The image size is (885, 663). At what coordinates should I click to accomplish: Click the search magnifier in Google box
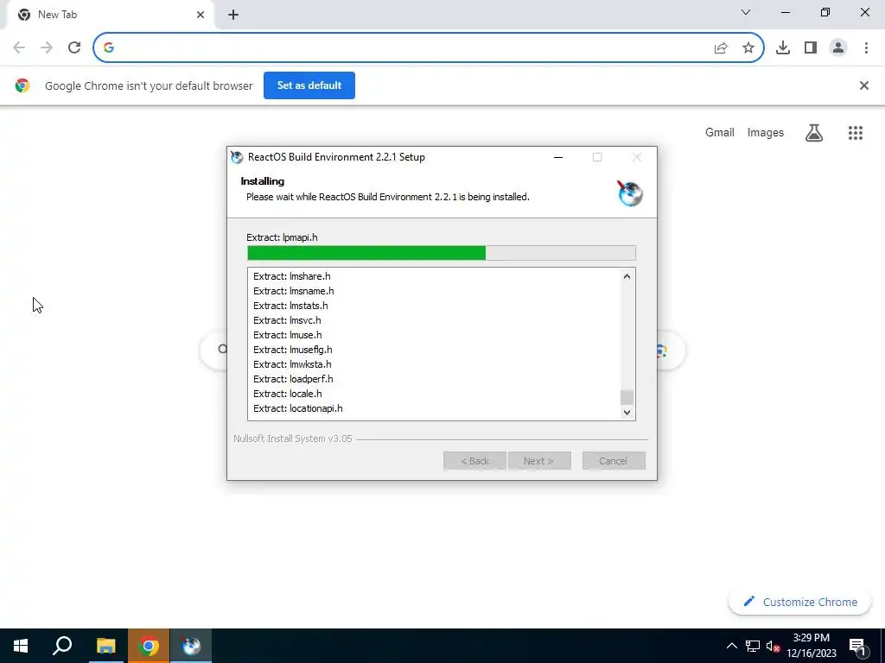[x=222, y=350]
